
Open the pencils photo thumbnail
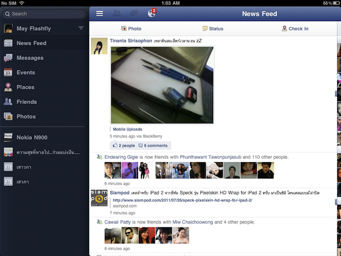point(162,85)
